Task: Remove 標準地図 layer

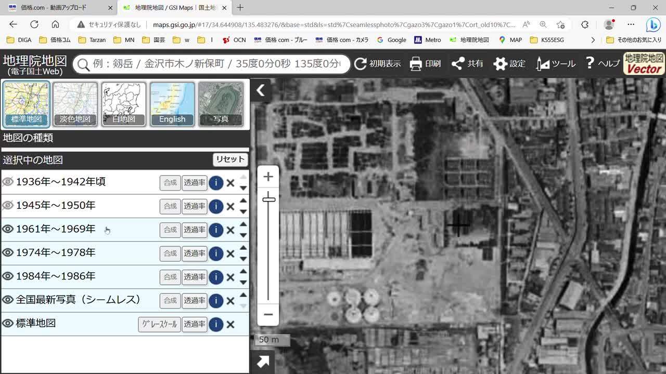Action: 230,324
